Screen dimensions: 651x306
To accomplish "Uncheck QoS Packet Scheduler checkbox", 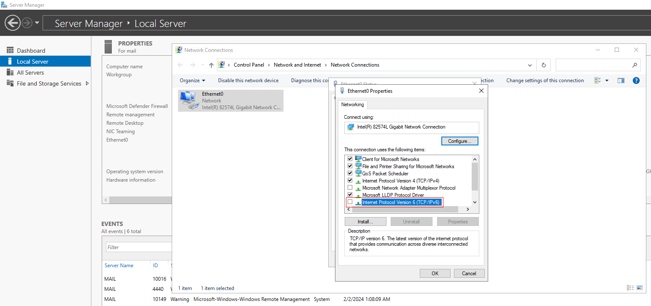I will point(350,173).
